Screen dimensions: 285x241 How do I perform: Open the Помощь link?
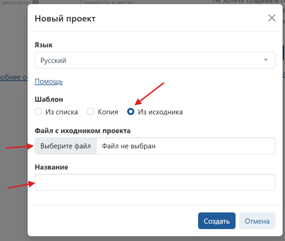pyautogui.click(x=49, y=81)
